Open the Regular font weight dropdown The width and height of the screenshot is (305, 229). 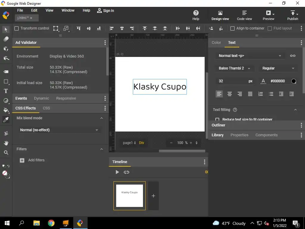coord(278,68)
